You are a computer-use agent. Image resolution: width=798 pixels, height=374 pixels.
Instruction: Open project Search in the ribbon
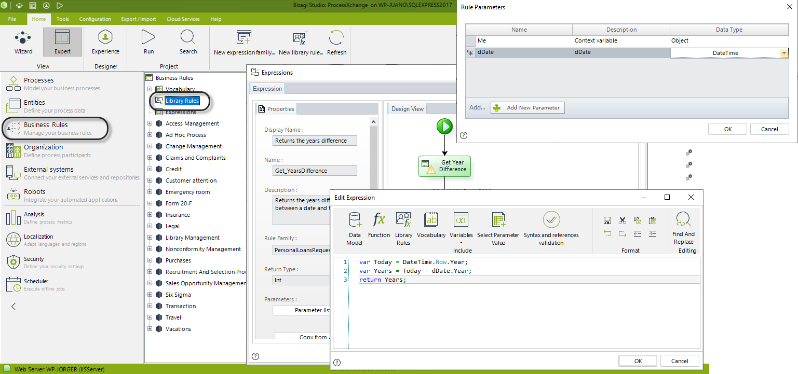[188, 42]
